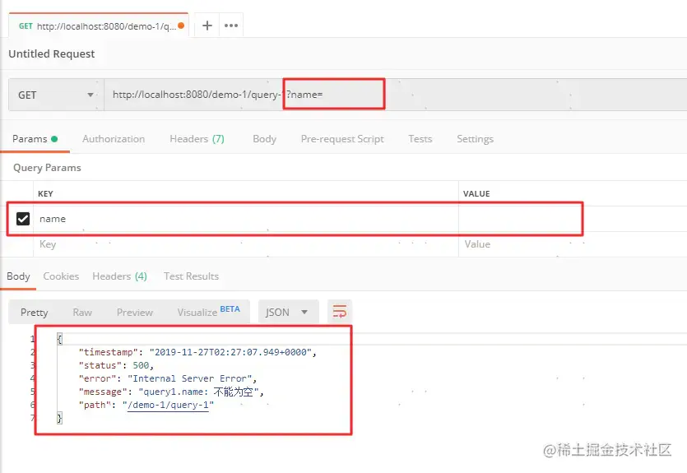The width and height of the screenshot is (687, 473).
Task: Click the orange unsaved dot on request tab
Action: (181, 26)
